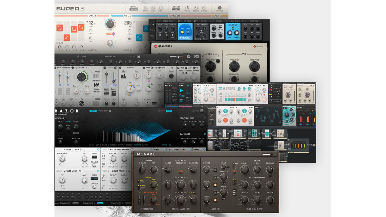This screenshot has width=386, height=217.
Task: Select the sine waveform tile in Super 8 OSC 1
Action: tap(60, 28)
